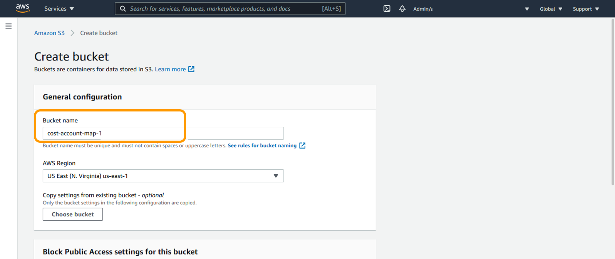Open the Support menu
This screenshot has width=615, height=259.
(585, 9)
